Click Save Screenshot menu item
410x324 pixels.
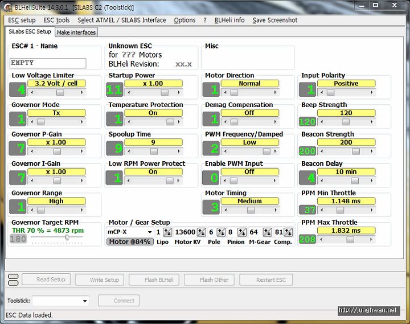[x=275, y=20]
